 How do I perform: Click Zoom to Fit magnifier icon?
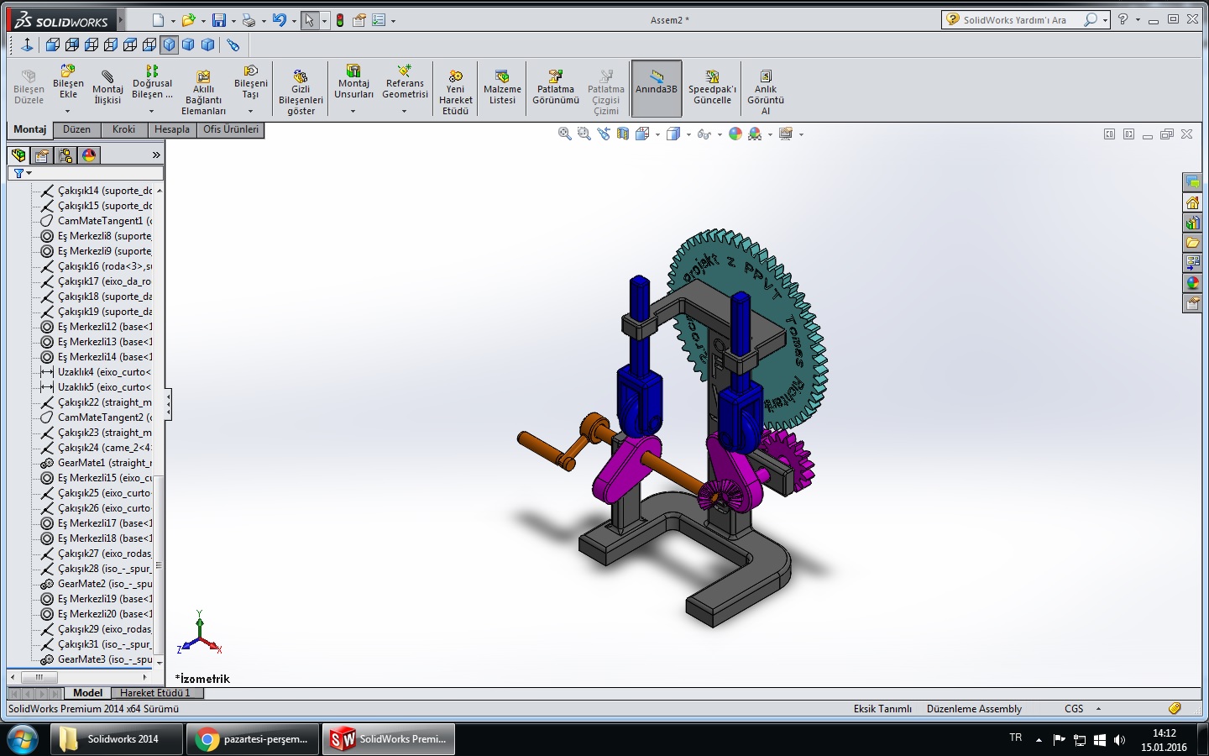pos(565,134)
